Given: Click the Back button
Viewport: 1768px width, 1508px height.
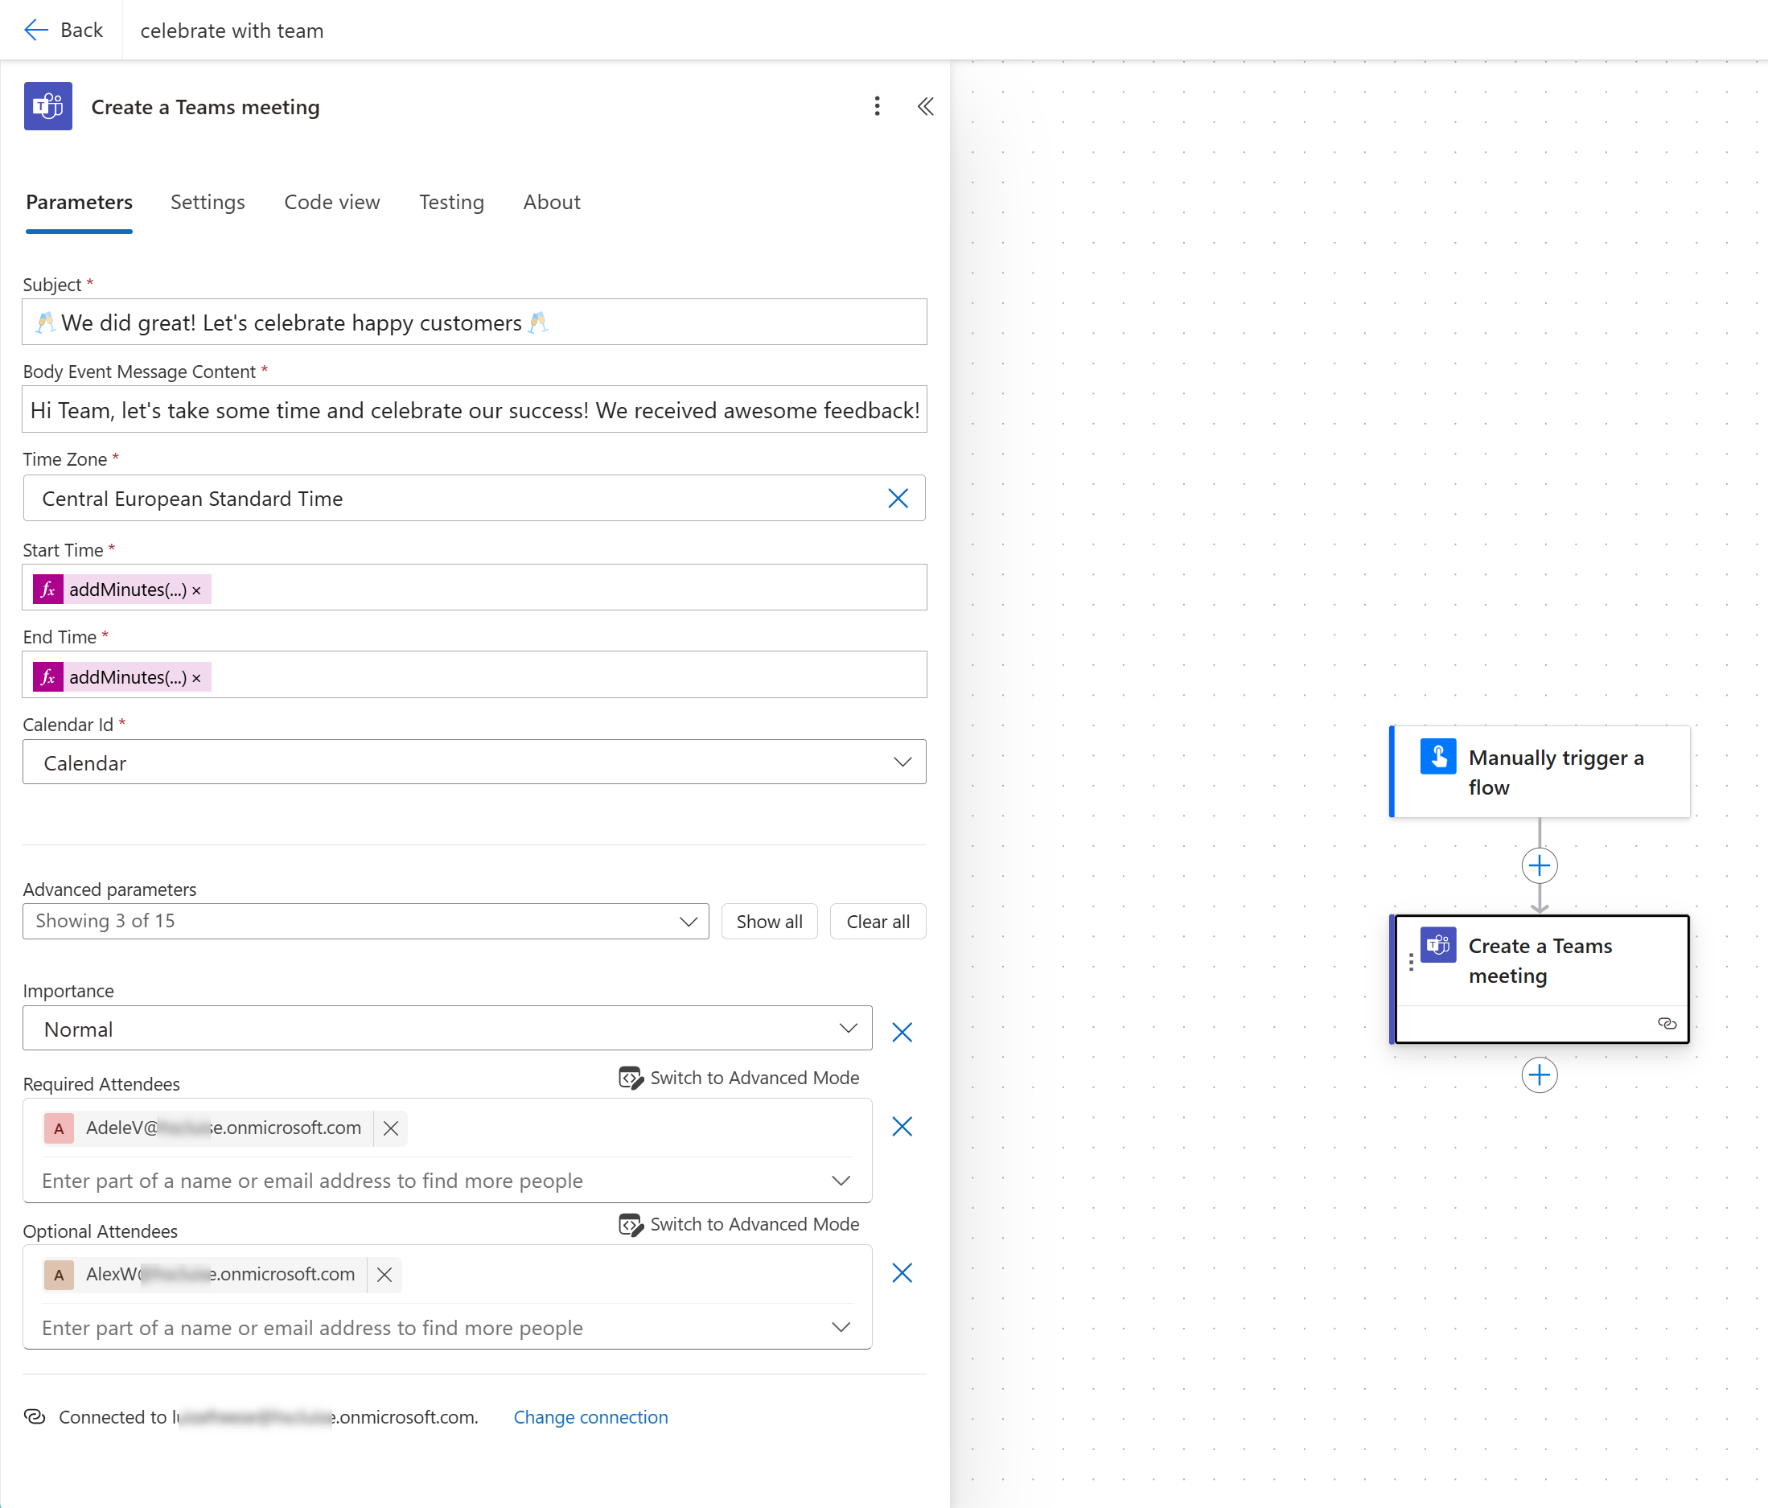Looking at the screenshot, I should coord(63,31).
